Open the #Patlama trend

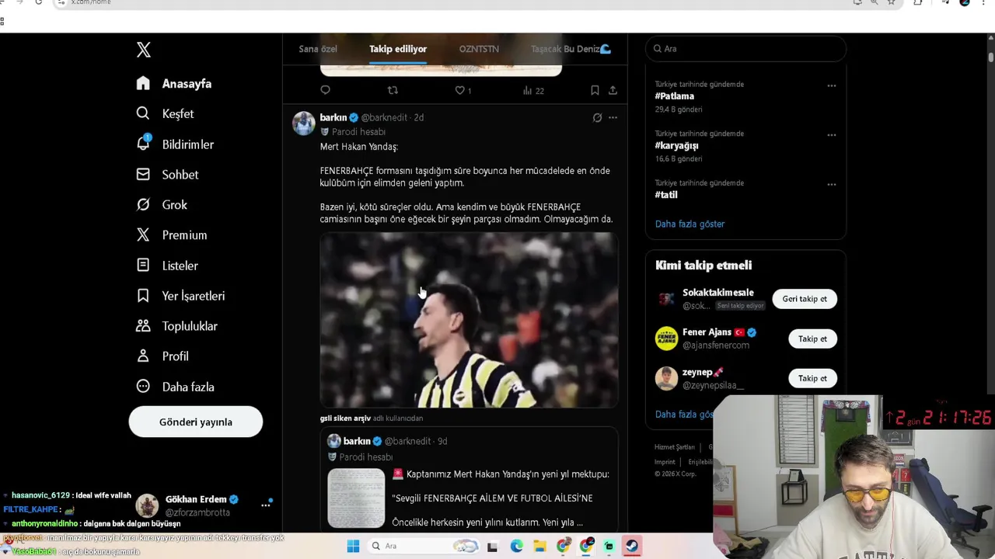pyautogui.click(x=675, y=96)
